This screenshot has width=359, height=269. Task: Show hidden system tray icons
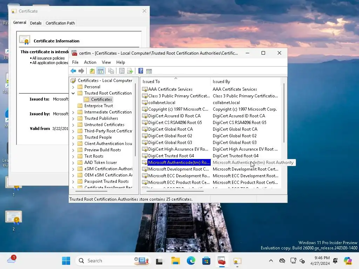[271, 261]
